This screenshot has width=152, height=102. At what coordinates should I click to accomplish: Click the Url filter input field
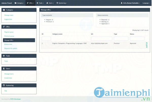pos(102,39)
